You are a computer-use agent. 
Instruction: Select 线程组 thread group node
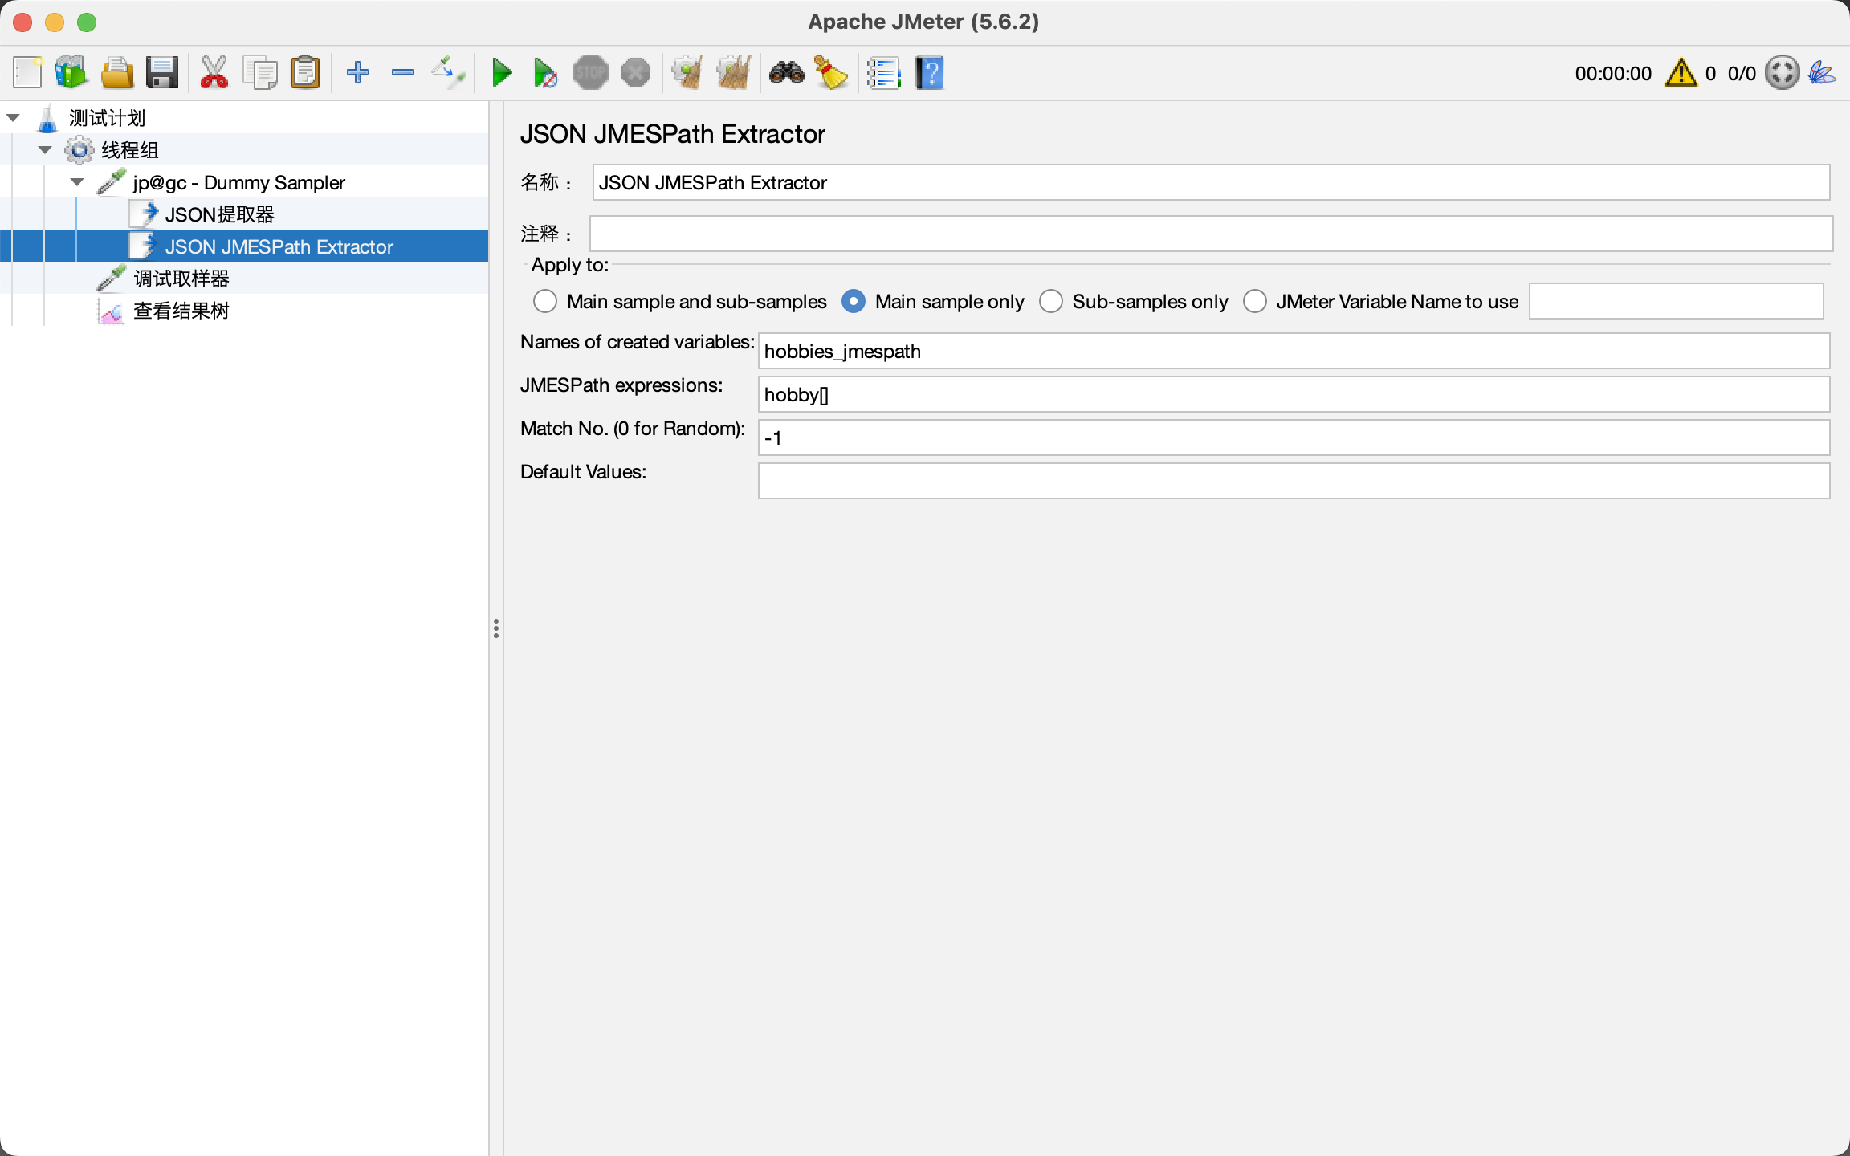pos(129,150)
